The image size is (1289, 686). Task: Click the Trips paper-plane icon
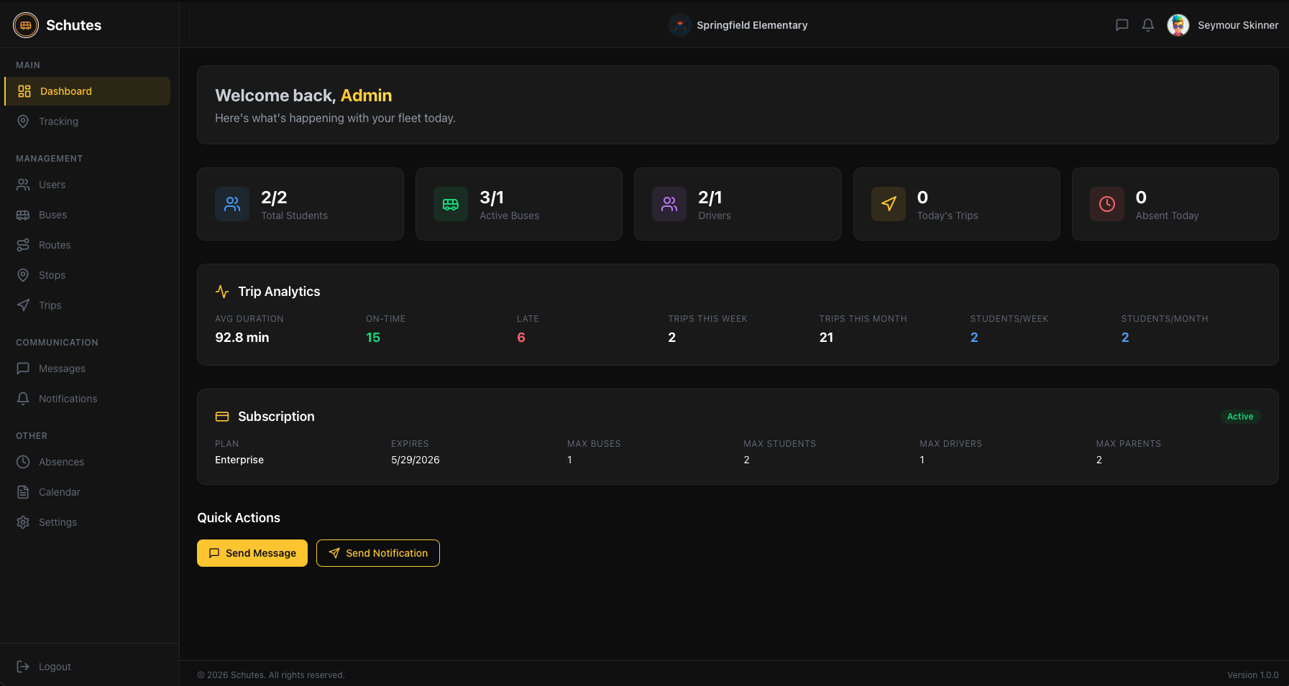pos(23,305)
